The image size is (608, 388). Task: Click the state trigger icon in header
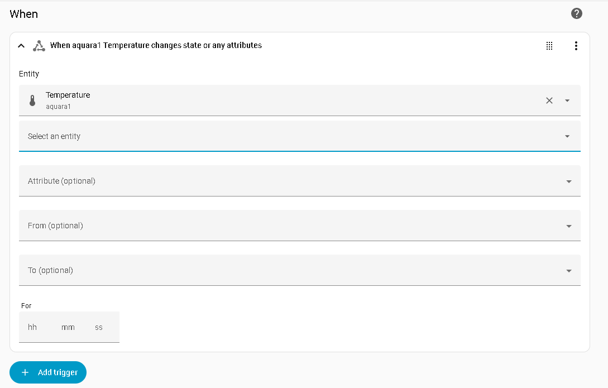pos(39,46)
